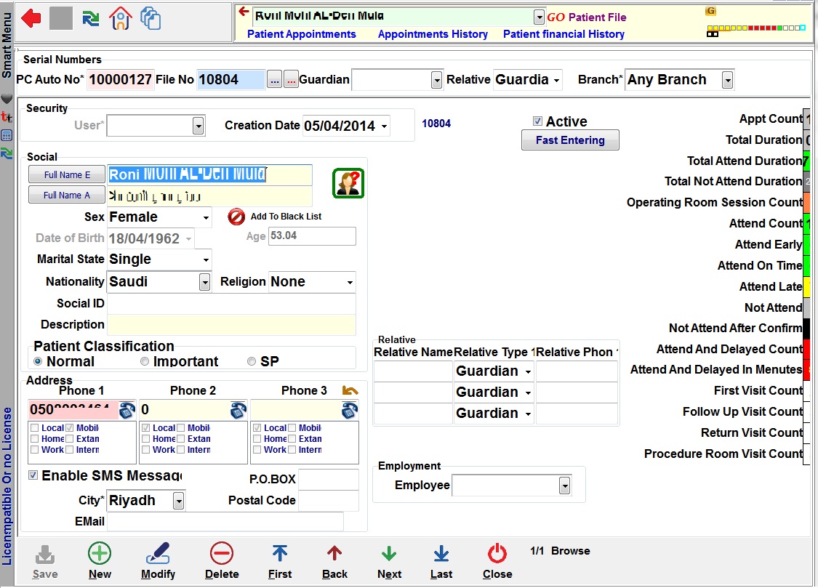Image resolution: width=818 pixels, height=588 pixels.
Task: Select SP patient classification
Action: [252, 361]
